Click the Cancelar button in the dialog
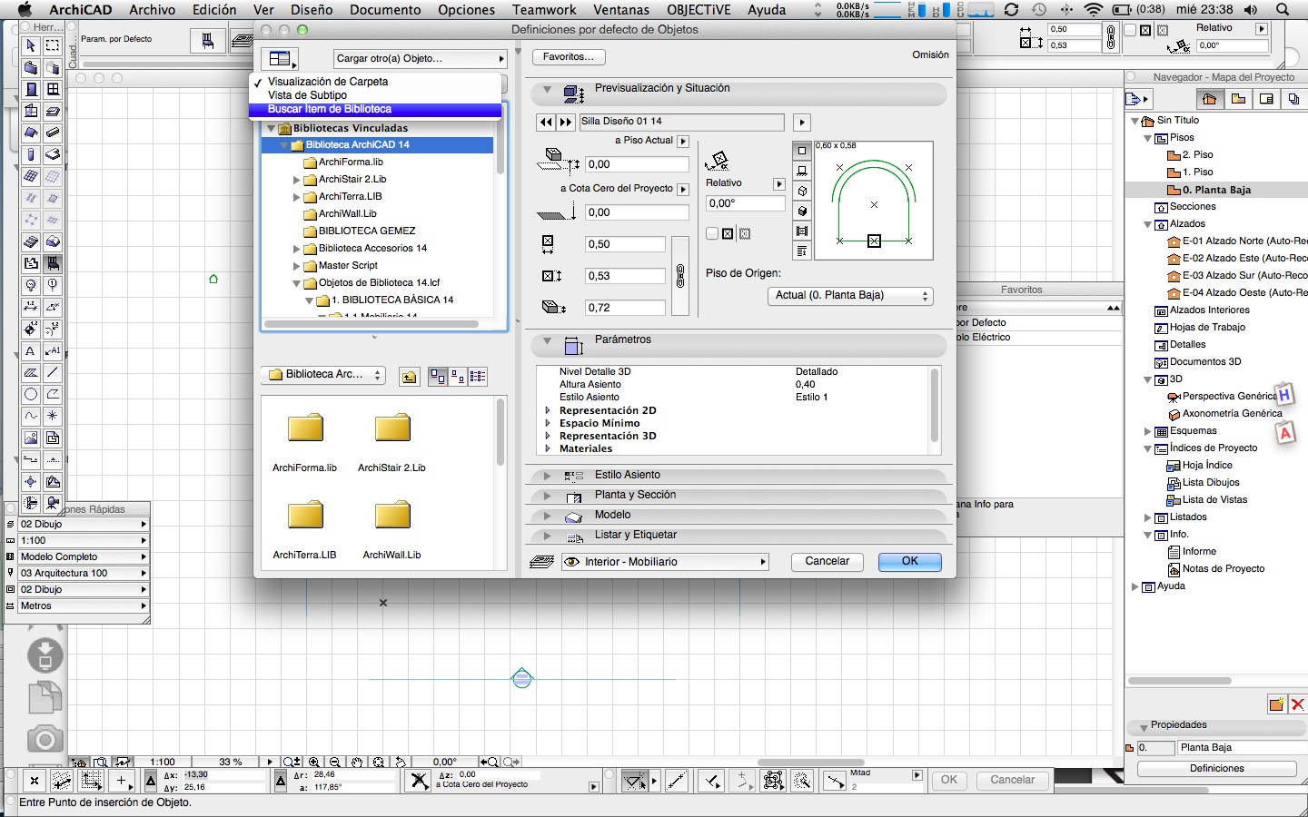This screenshot has width=1308, height=817. [827, 562]
